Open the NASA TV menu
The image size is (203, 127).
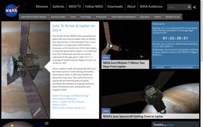(75, 6)
